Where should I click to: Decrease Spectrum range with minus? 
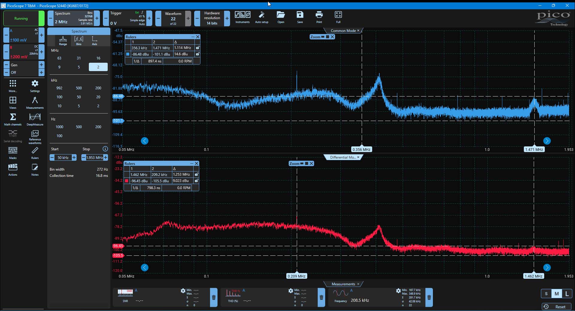[x=50, y=19]
